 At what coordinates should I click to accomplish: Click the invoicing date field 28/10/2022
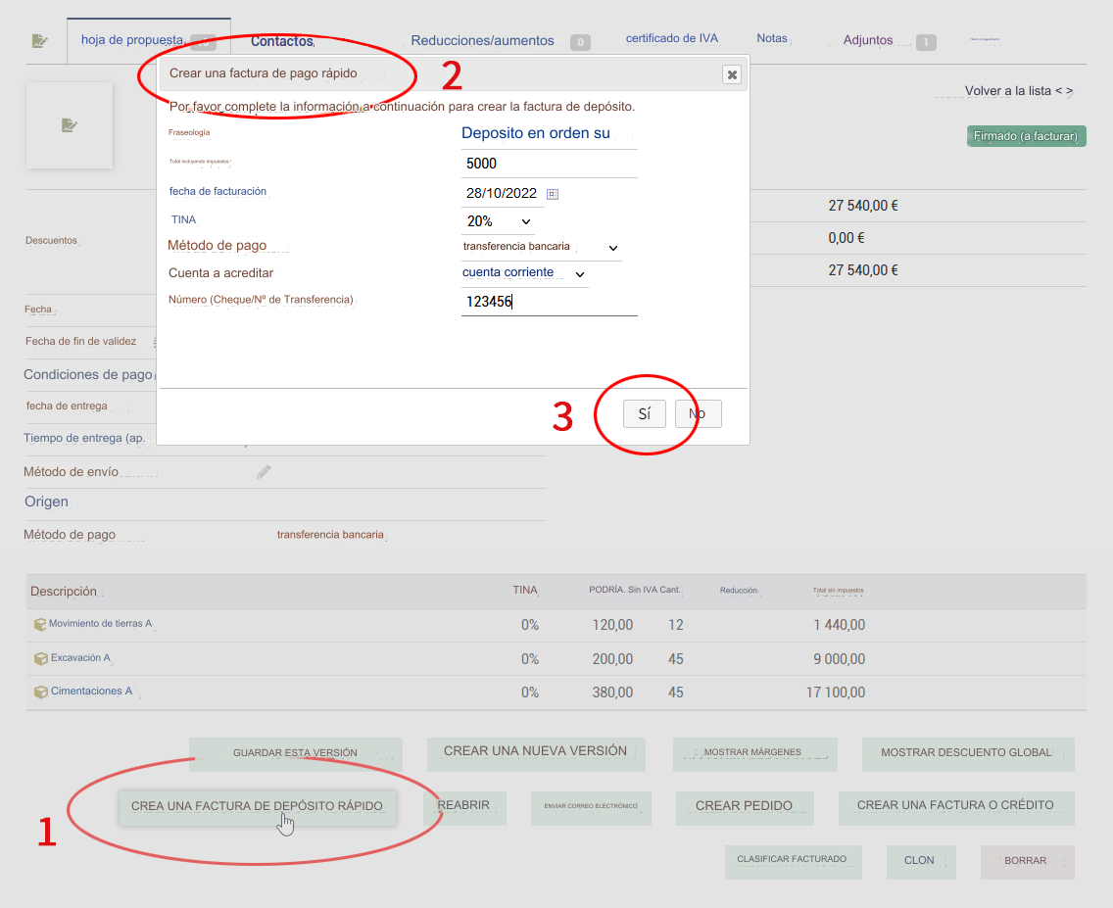tap(502, 194)
